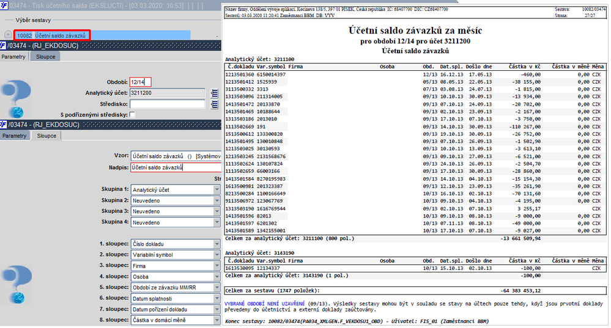This screenshot has height=328, width=611.
Task: Toggle the S podřízenými středisky checkbox
Action: (132, 114)
